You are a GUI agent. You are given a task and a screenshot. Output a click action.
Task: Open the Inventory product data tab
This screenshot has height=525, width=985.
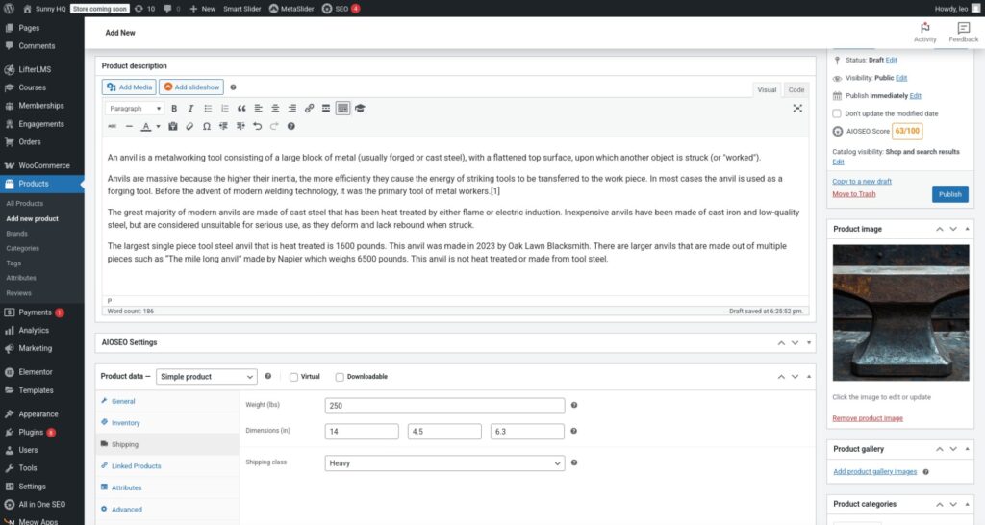point(126,423)
